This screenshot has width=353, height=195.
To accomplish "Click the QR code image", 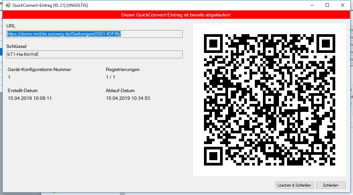I will tap(269, 100).
